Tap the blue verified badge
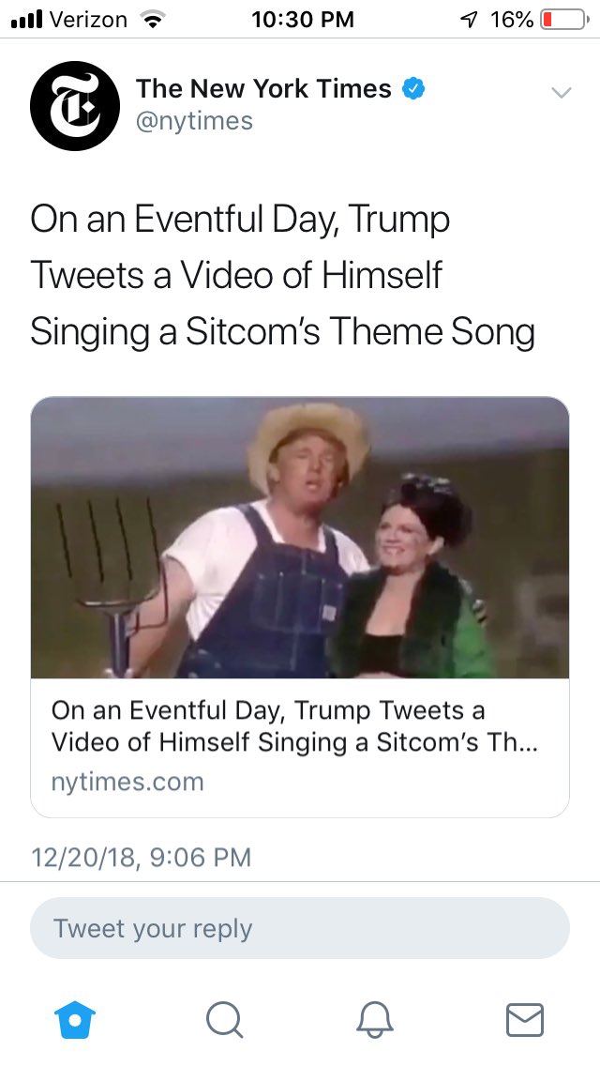 tap(413, 88)
